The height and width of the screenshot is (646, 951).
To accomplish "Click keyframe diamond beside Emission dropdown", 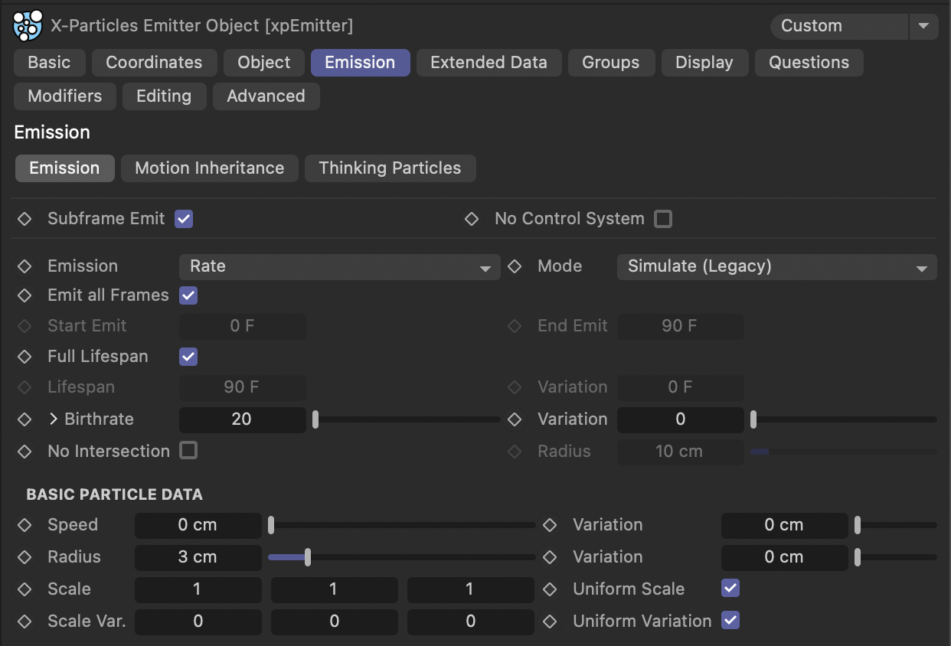I will click(x=25, y=266).
